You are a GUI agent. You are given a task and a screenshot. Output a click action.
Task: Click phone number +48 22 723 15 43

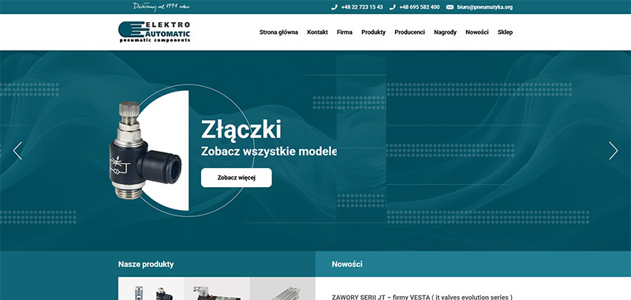(x=362, y=7)
